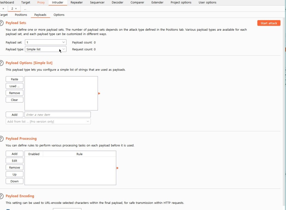
Task: Click the Enabled column header
Action: coord(34,154)
